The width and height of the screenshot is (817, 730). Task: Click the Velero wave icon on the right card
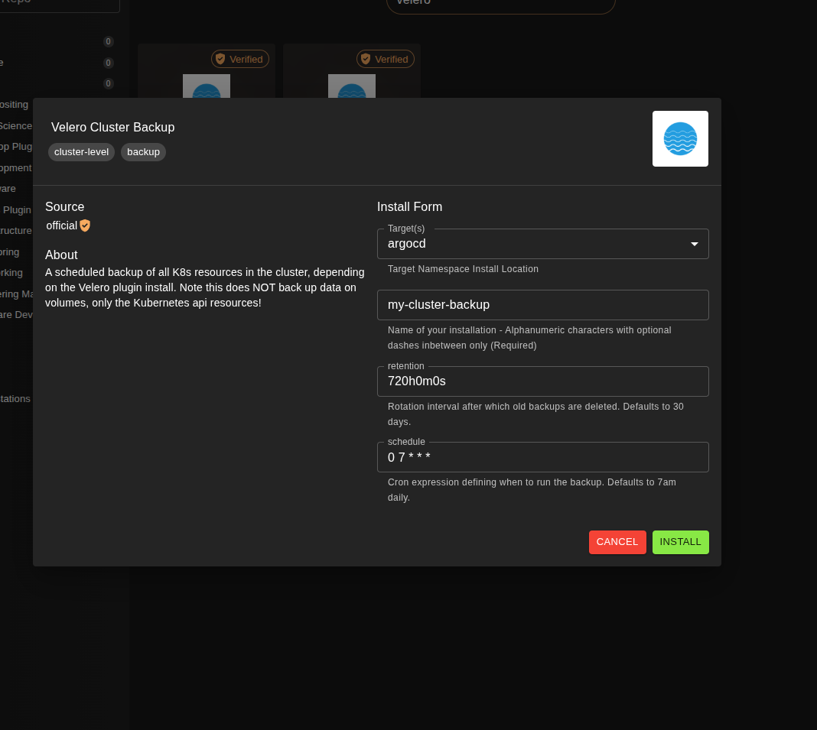click(351, 90)
